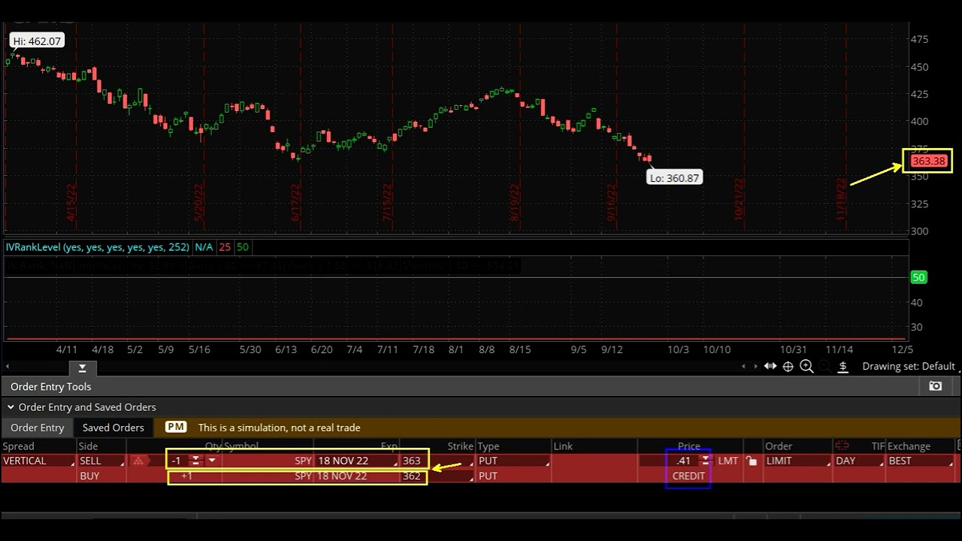The height and width of the screenshot is (541, 962).
Task: Switch to the Order Entry tab
Action: (37, 428)
